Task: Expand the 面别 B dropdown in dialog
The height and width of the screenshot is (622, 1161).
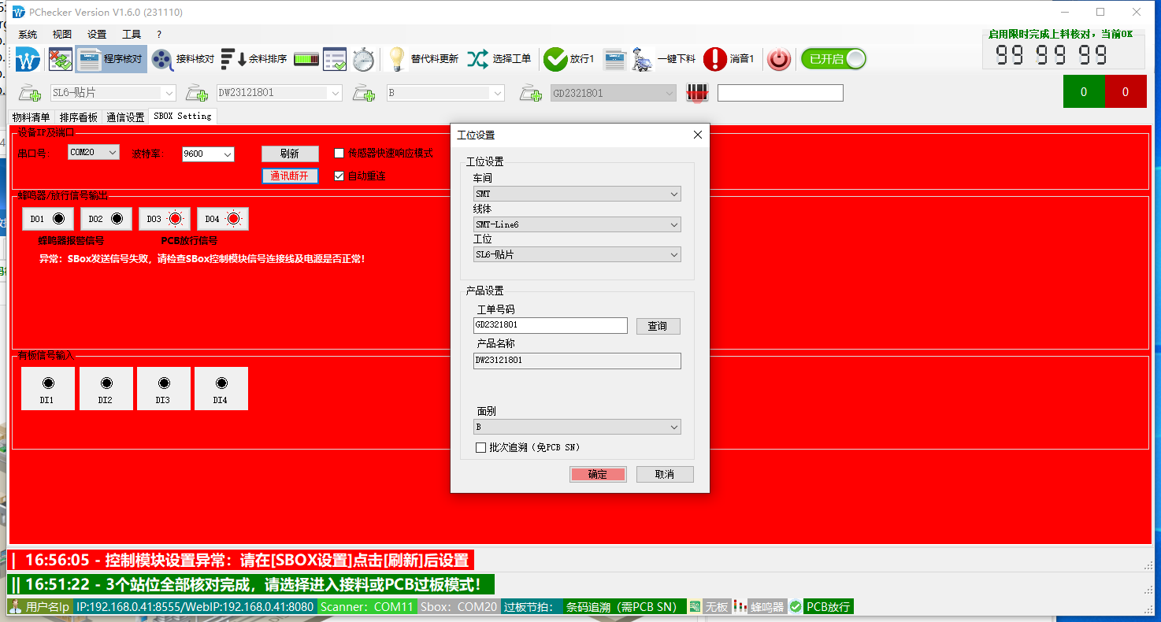Action: tap(577, 427)
